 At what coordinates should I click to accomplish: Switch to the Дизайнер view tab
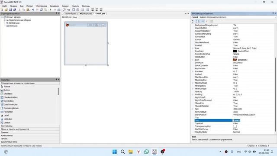(x=67, y=17)
